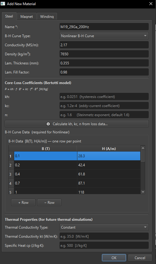This screenshot has width=156, height=264.
Task: Click the B-H table scrollbar thumb
Action: pyautogui.click(x=143, y=156)
